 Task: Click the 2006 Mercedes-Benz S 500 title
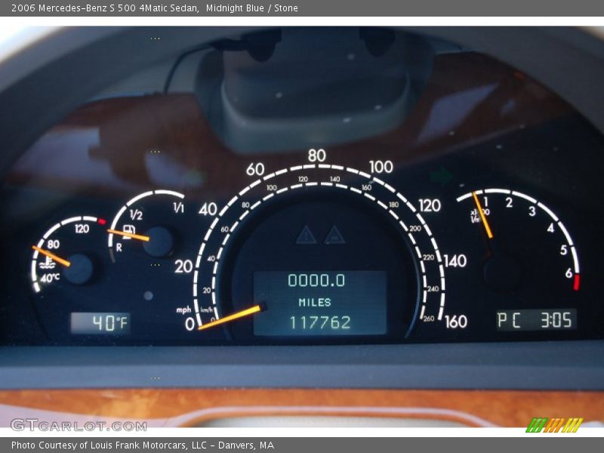click(105, 8)
